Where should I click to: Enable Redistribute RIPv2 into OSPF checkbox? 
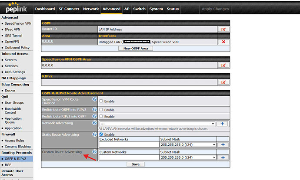click(101, 116)
